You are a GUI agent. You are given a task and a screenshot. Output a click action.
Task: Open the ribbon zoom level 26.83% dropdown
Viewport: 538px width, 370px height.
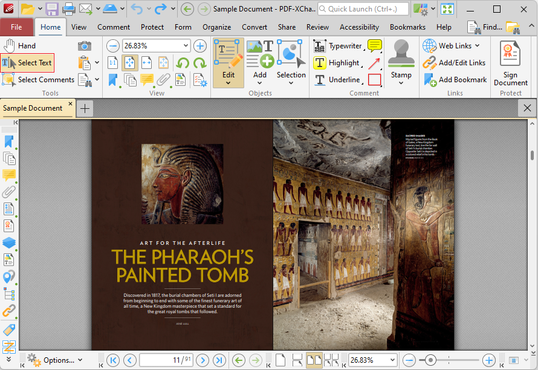[x=186, y=46]
